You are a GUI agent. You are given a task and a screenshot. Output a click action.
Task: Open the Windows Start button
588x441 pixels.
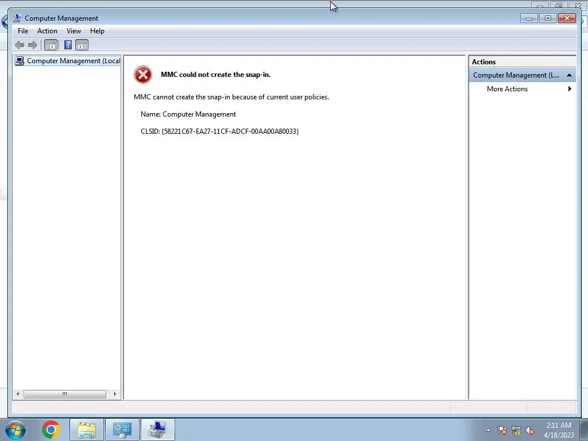point(16,430)
